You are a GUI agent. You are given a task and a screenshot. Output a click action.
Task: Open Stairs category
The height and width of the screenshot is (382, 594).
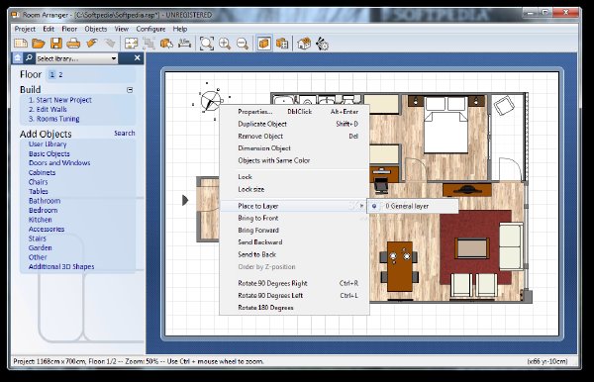pyautogui.click(x=38, y=239)
